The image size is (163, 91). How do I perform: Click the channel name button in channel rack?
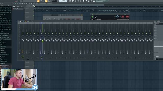pos(55,19)
